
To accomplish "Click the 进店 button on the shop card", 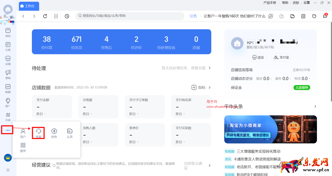I will 258,57.
